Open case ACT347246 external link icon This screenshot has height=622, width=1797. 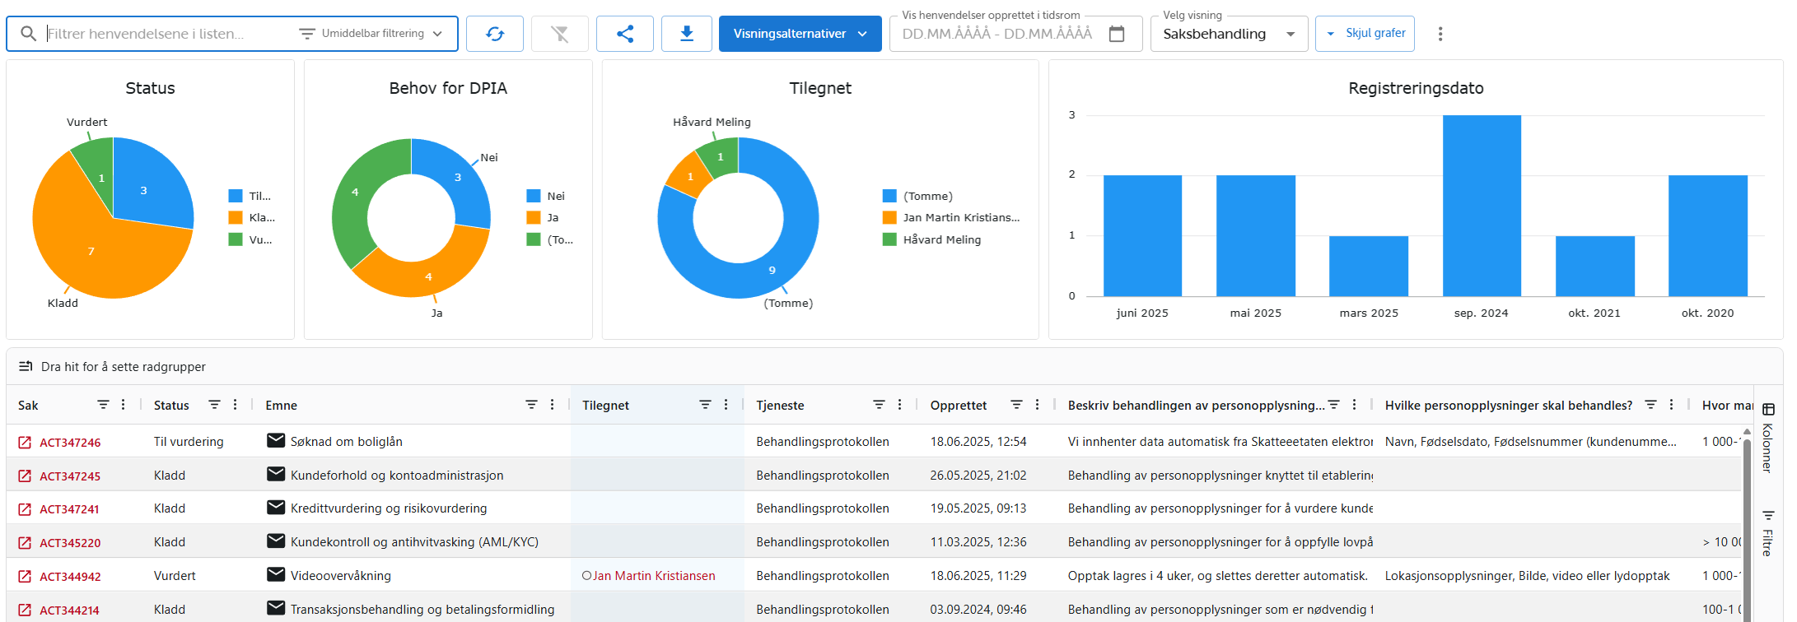pyautogui.click(x=25, y=443)
